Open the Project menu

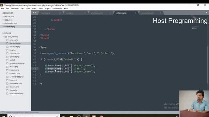[48, 8]
